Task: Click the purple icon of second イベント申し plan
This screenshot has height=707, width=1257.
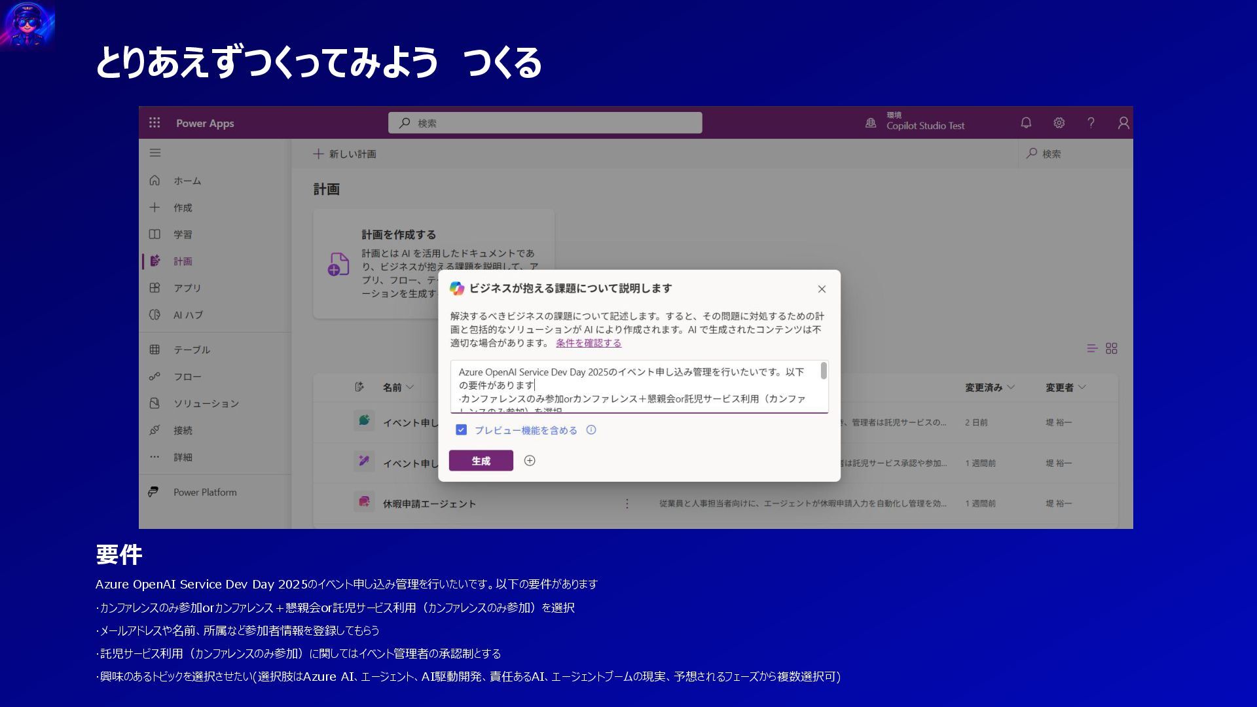Action: tap(364, 461)
